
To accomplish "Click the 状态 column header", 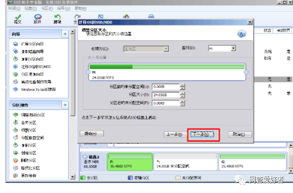I will tap(267, 30).
